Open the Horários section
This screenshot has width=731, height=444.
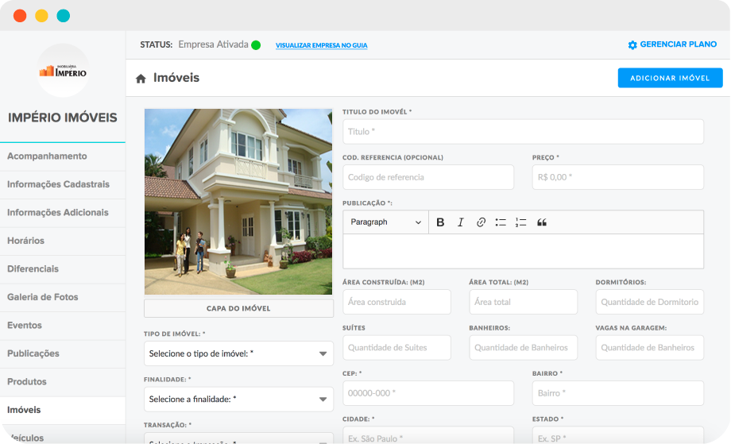pyautogui.click(x=63, y=241)
